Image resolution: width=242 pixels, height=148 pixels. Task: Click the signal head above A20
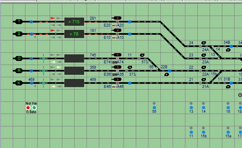117,18
